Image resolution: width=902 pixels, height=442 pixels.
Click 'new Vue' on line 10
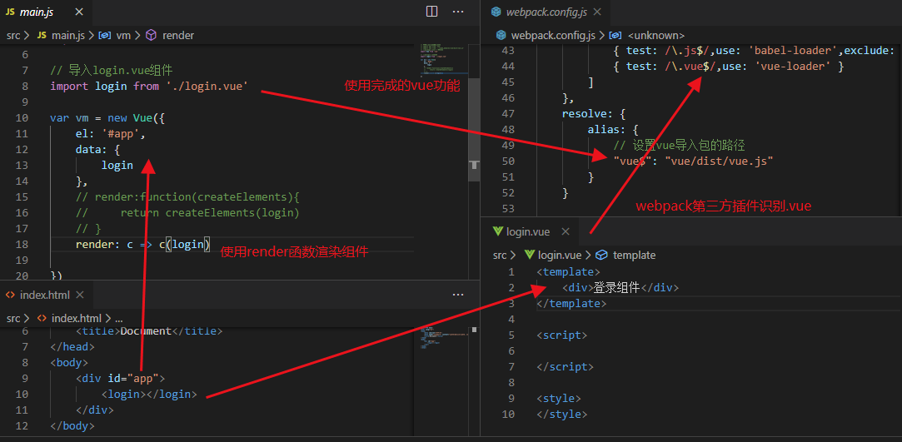click(131, 118)
